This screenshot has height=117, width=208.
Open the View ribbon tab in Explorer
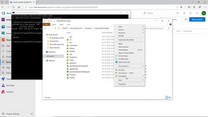(x=69, y=24)
